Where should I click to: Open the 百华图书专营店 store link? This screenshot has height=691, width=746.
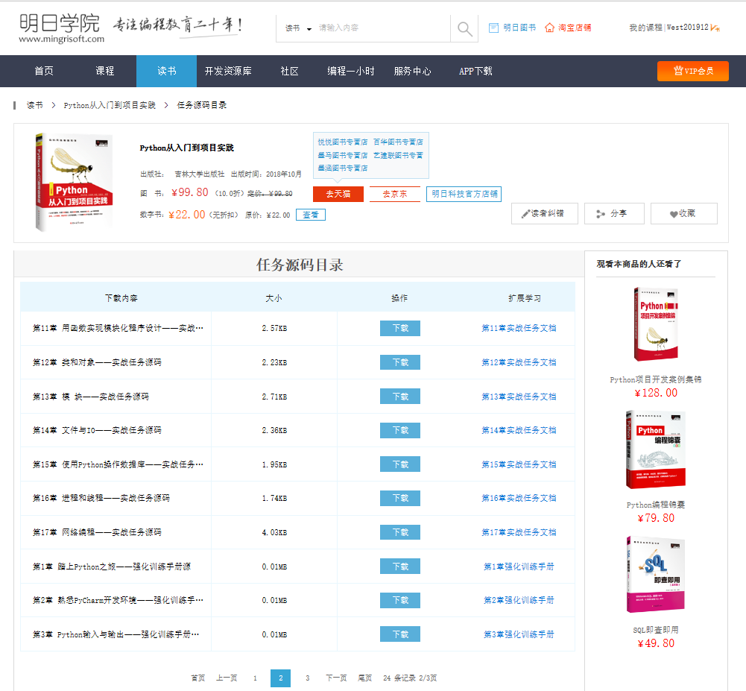pyautogui.click(x=398, y=142)
